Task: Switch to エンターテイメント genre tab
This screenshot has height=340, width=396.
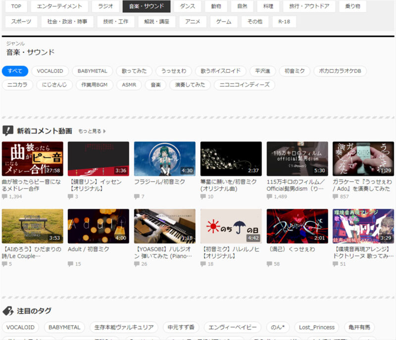Action: point(59,6)
